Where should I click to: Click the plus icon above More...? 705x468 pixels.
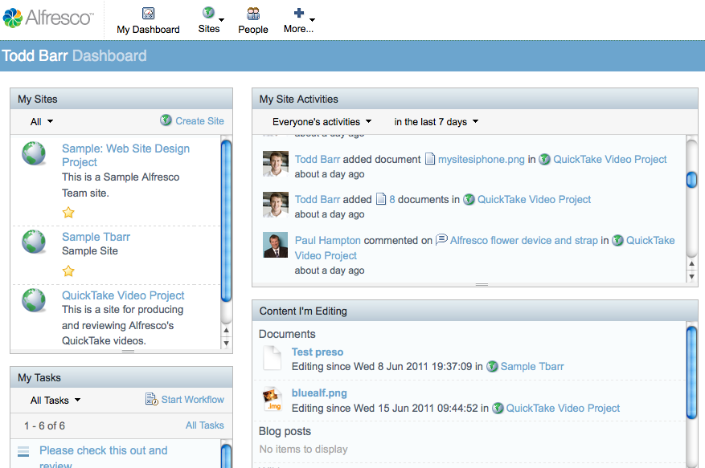point(298,13)
